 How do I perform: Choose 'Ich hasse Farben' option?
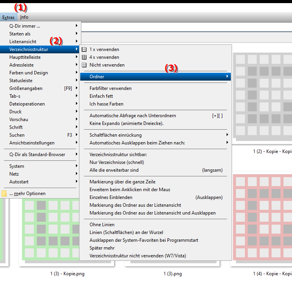106,104
